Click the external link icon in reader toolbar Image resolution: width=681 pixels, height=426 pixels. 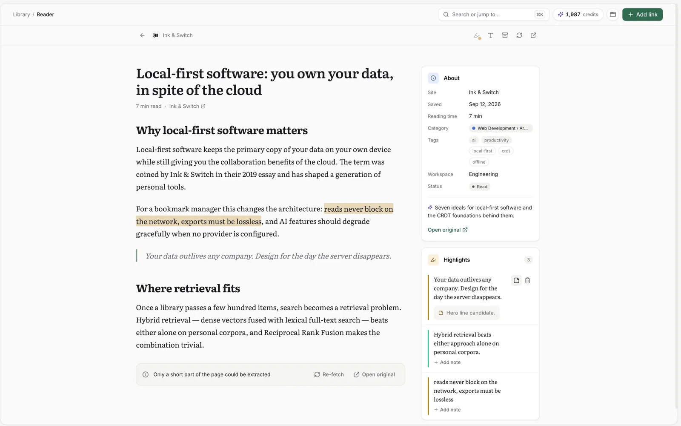pos(533,35)
